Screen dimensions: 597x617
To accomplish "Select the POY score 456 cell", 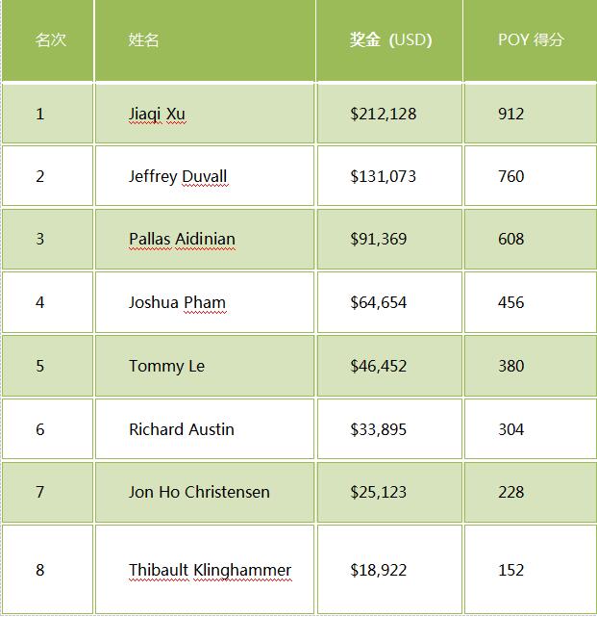I will 531,302.
